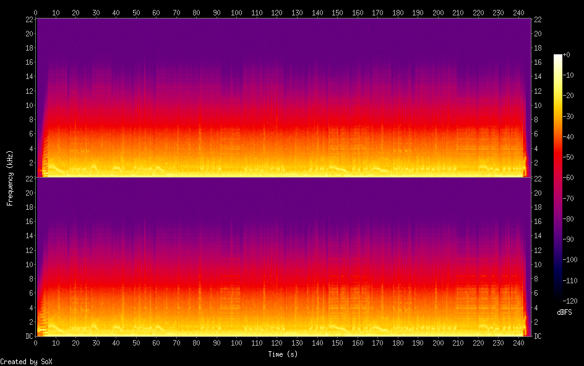The width and height of the screenshot is (584, 366).
Task: Click the 'DC' label on the left frequency axis
Action: pyautogui.click(x=30, y=336)
